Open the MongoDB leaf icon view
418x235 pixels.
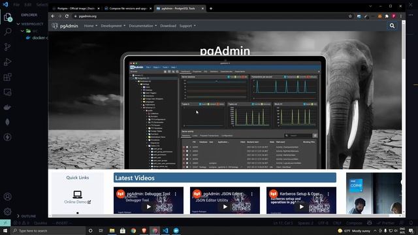click(7, 122)
